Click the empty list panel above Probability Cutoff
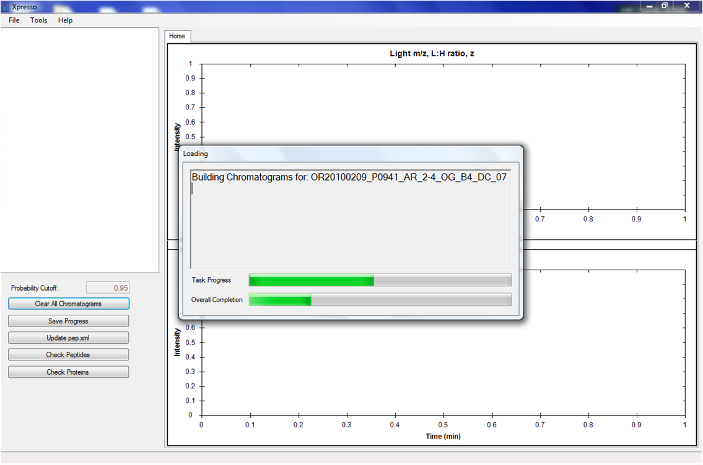The width and height of the screenshot is (703, 465). (79, 148)
